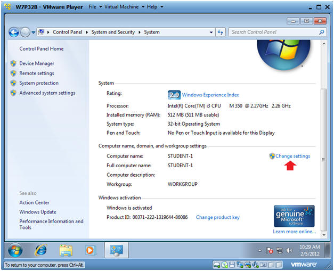Click VMware printer device icon
The width and height of the screenshot is (334, 271).
(x=248, y=265)
